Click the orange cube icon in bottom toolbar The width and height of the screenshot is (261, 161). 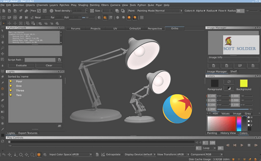pos(39,155)
